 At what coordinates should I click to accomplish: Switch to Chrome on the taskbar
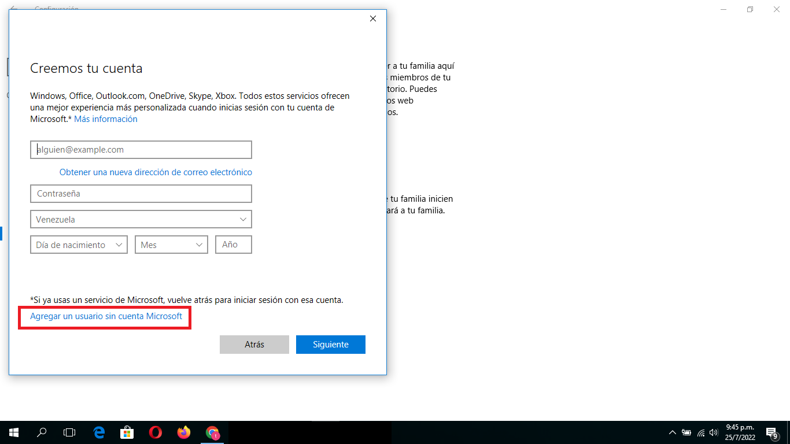click(213, 432)
